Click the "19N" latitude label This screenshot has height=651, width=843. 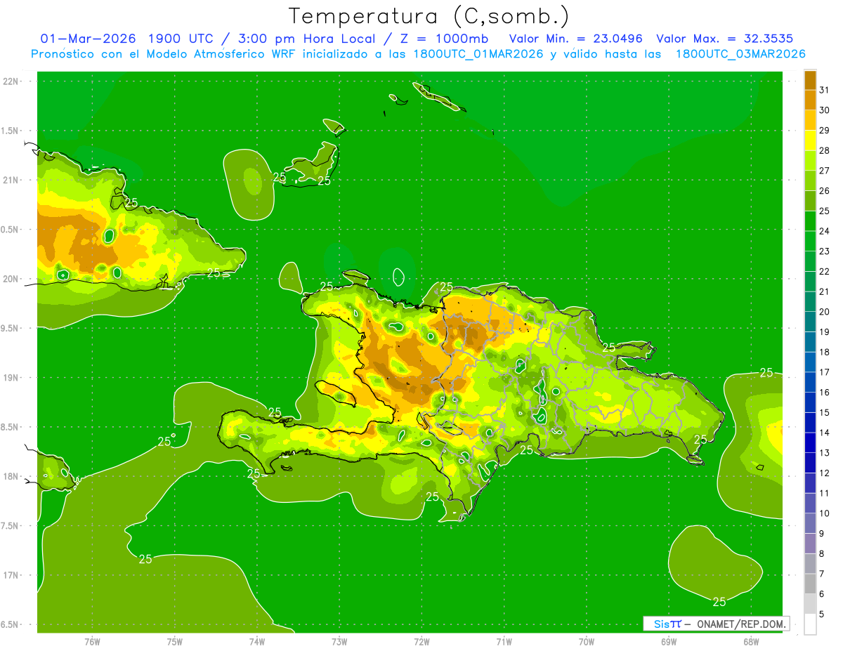point(10,378)
